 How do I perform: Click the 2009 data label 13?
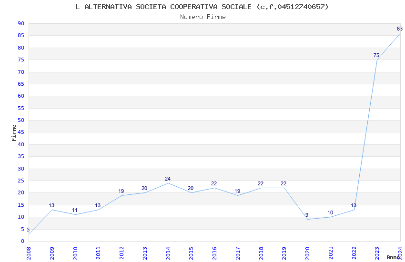(x=51, y=205)
